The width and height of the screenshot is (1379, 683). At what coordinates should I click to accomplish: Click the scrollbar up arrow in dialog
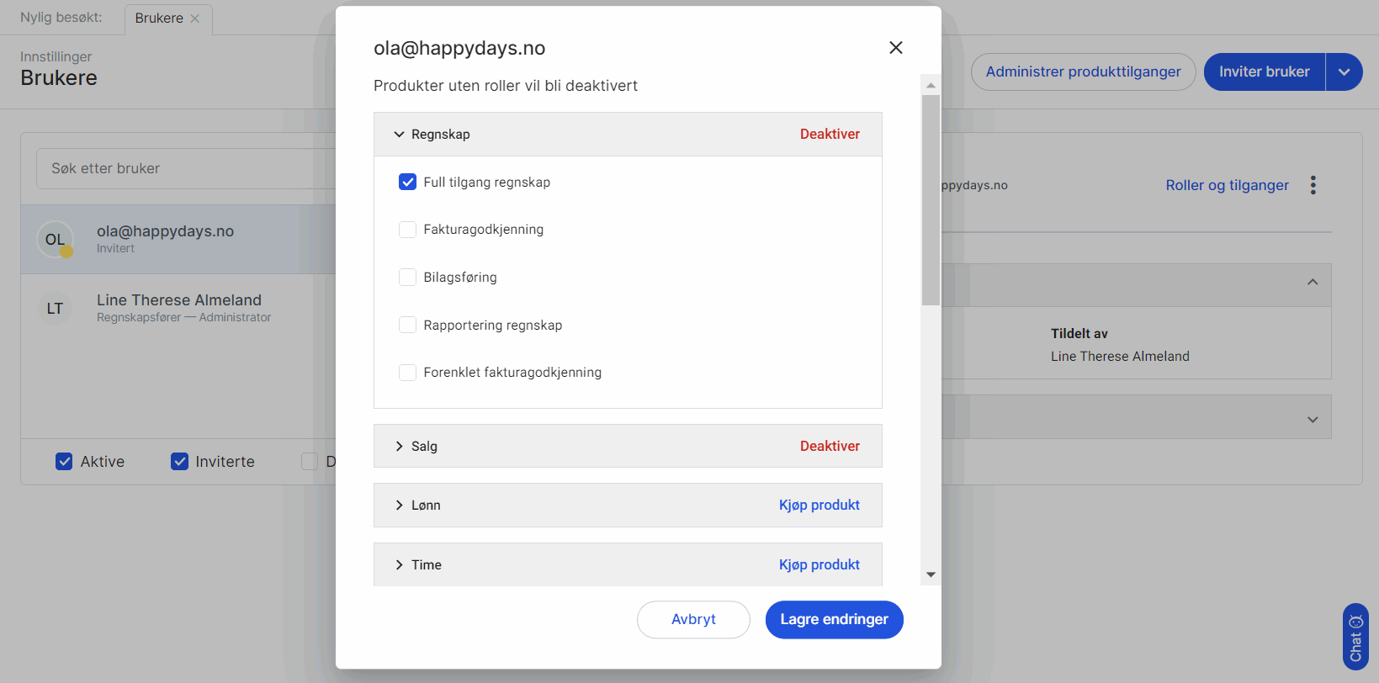tap(931, 85)
